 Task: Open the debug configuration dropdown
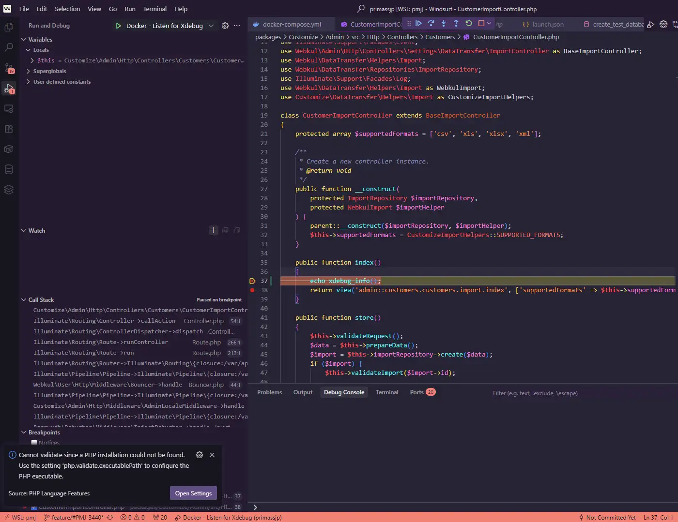[x=211, y=26]
